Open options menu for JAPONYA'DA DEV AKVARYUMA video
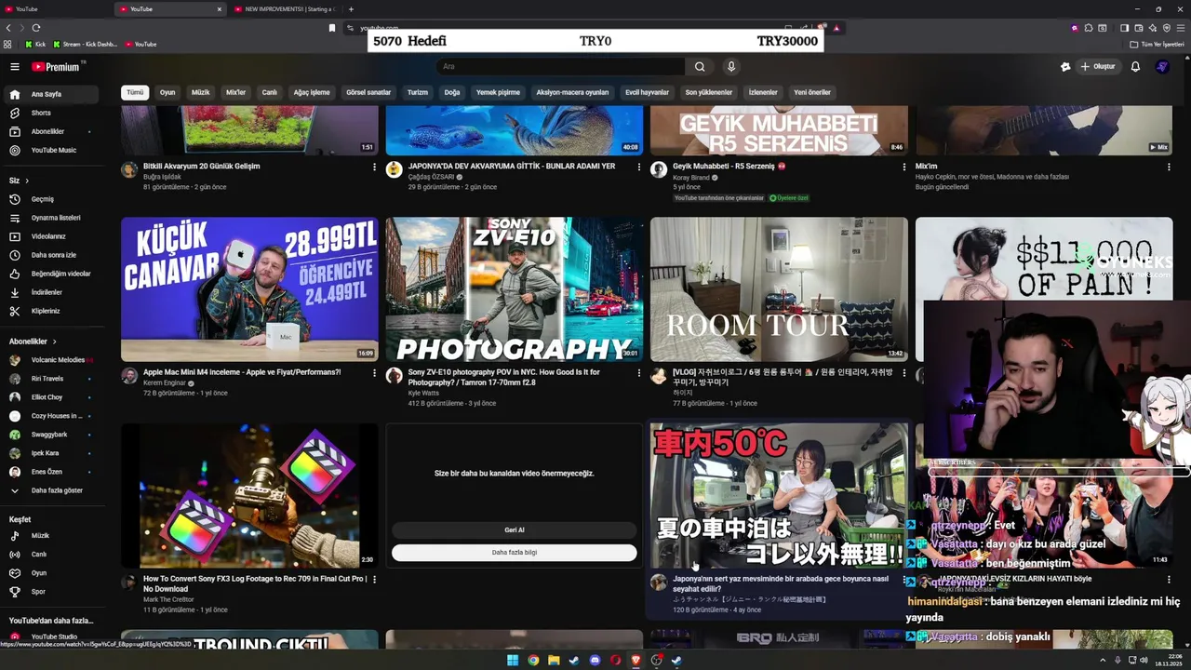This screenshot has width=1191, height=670. 638,167
